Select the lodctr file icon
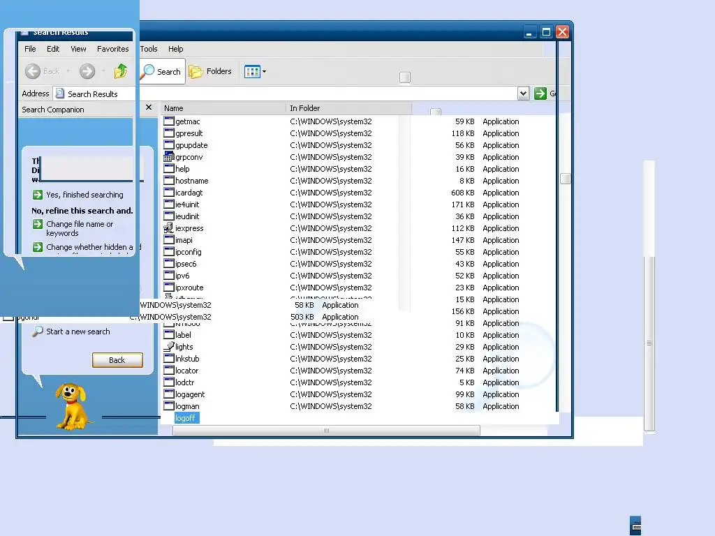This screenshot has height=536, width=715. 169,382
